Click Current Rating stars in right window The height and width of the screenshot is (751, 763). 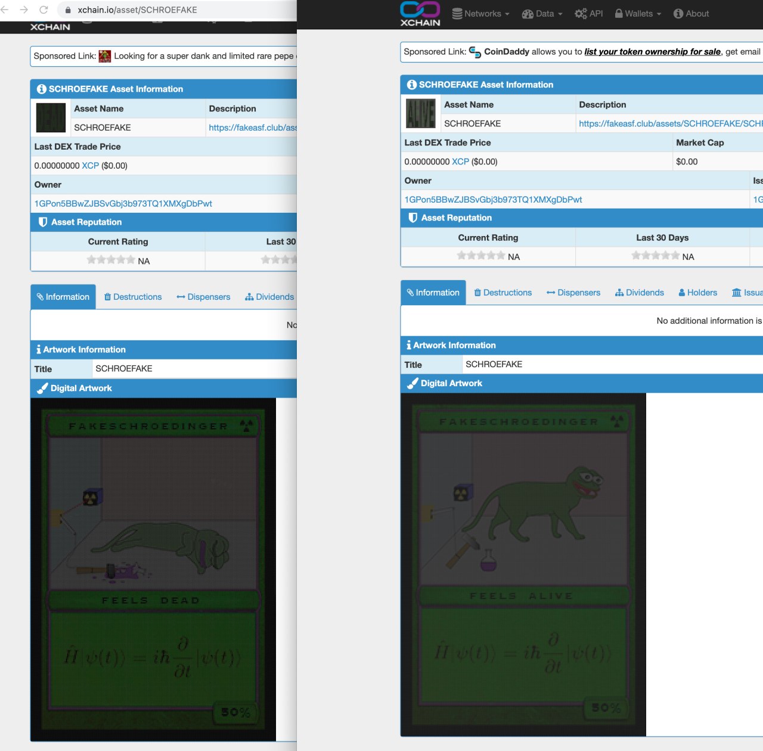[x=481, y=256]
